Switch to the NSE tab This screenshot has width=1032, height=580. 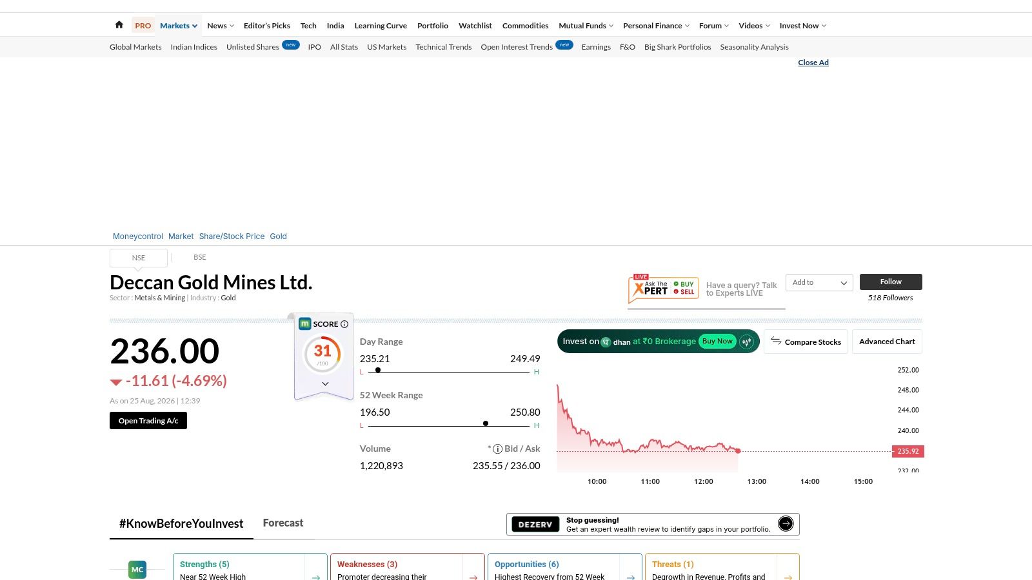139,258
